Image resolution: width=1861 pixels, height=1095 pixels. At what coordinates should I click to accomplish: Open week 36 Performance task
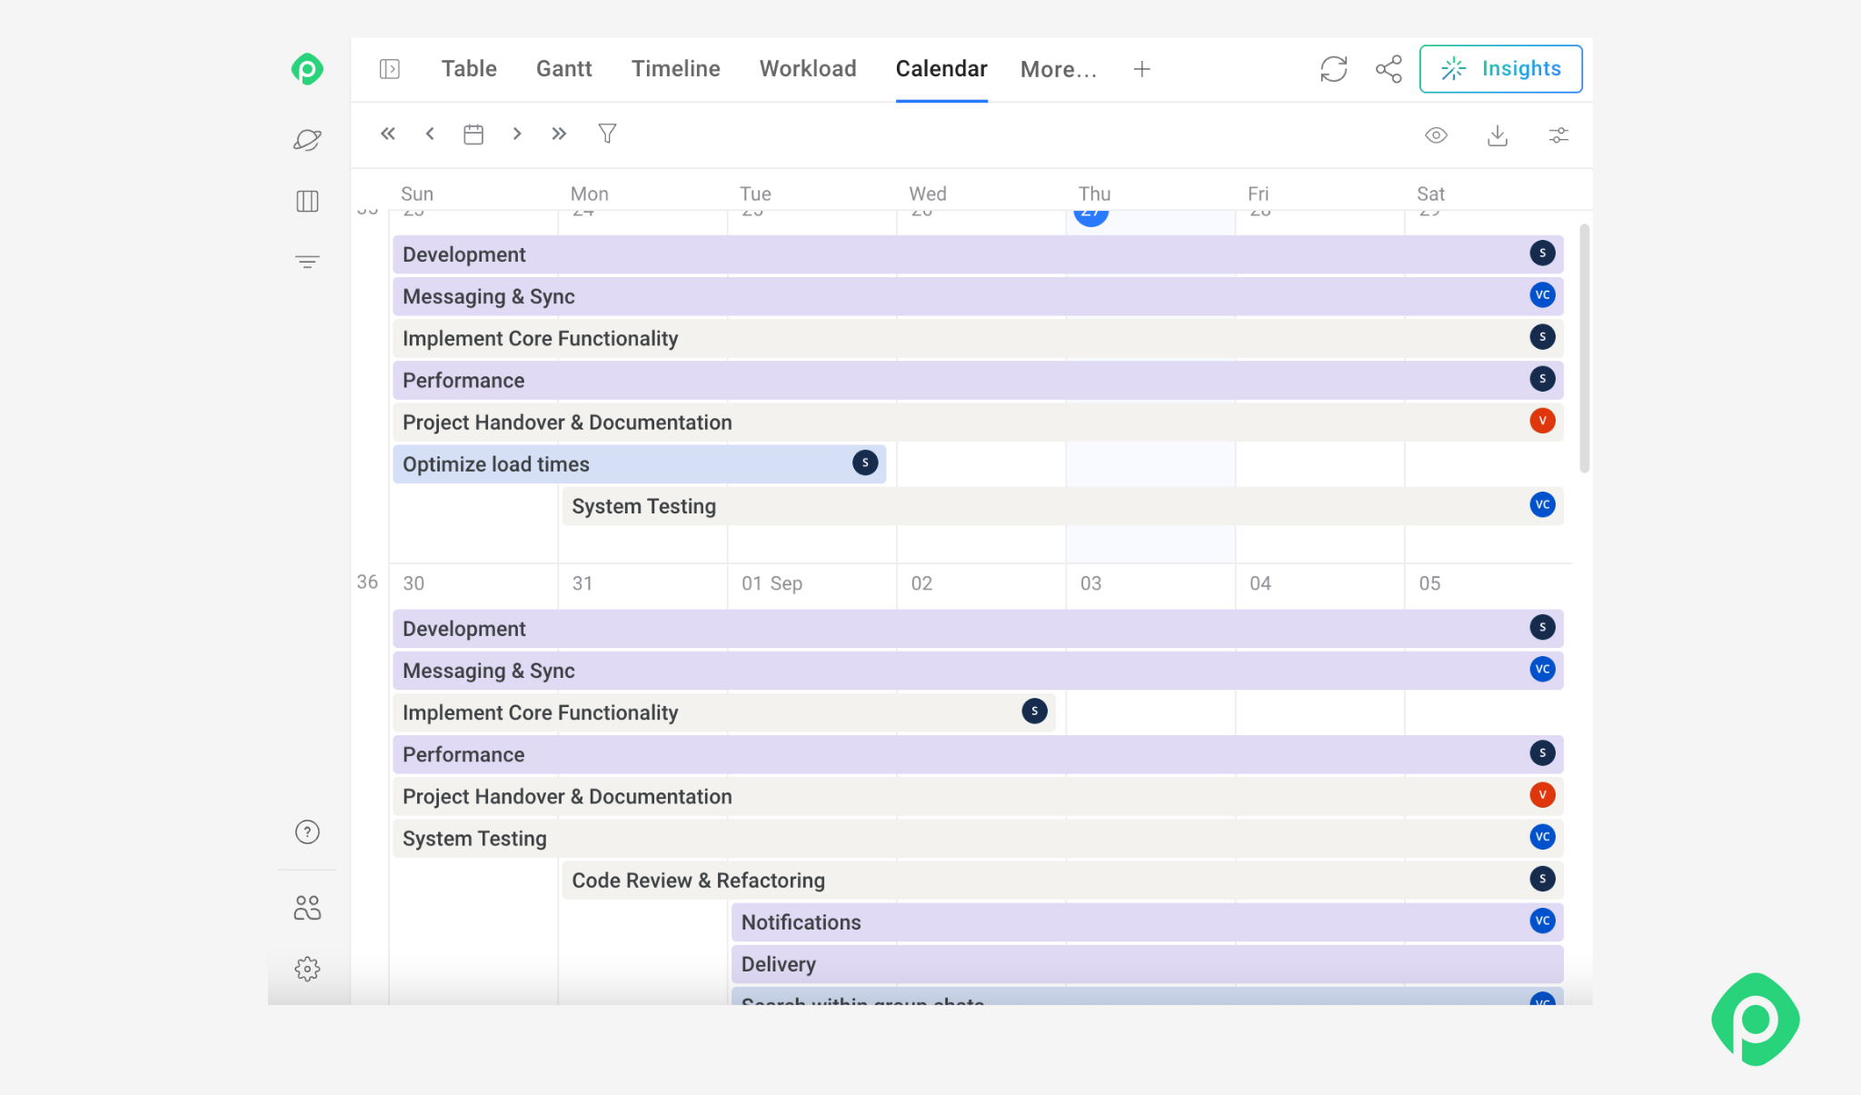coord(979,754)
